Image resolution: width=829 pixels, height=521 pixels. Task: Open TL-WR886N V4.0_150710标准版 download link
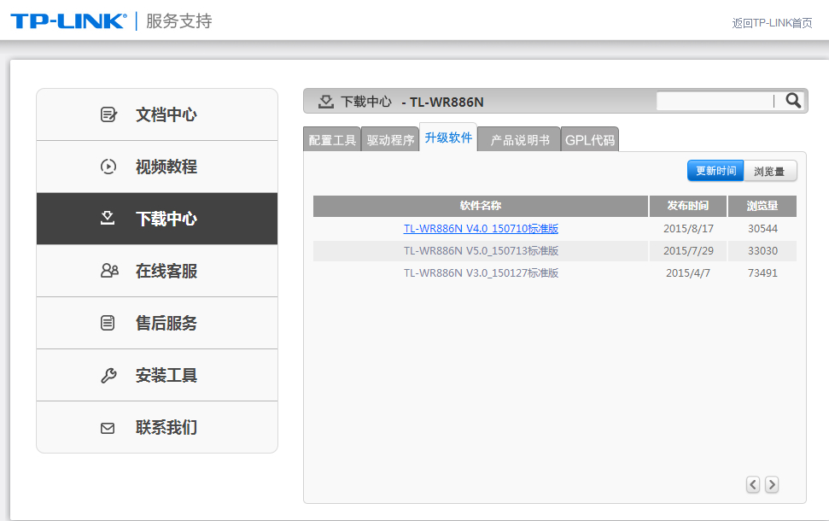(481, 229)
